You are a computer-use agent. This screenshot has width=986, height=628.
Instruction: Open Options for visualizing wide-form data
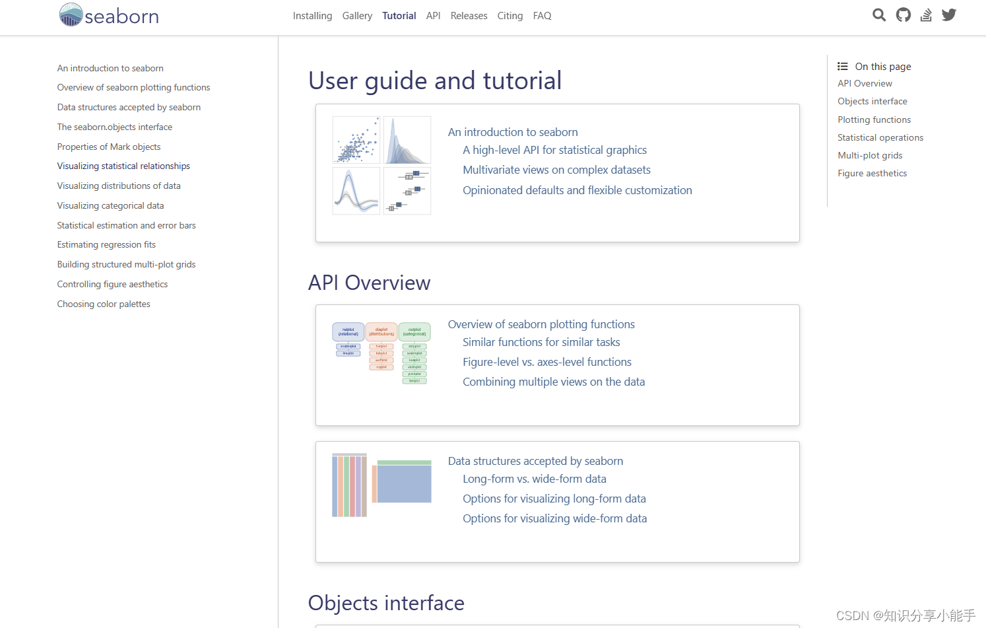(555, 518)
